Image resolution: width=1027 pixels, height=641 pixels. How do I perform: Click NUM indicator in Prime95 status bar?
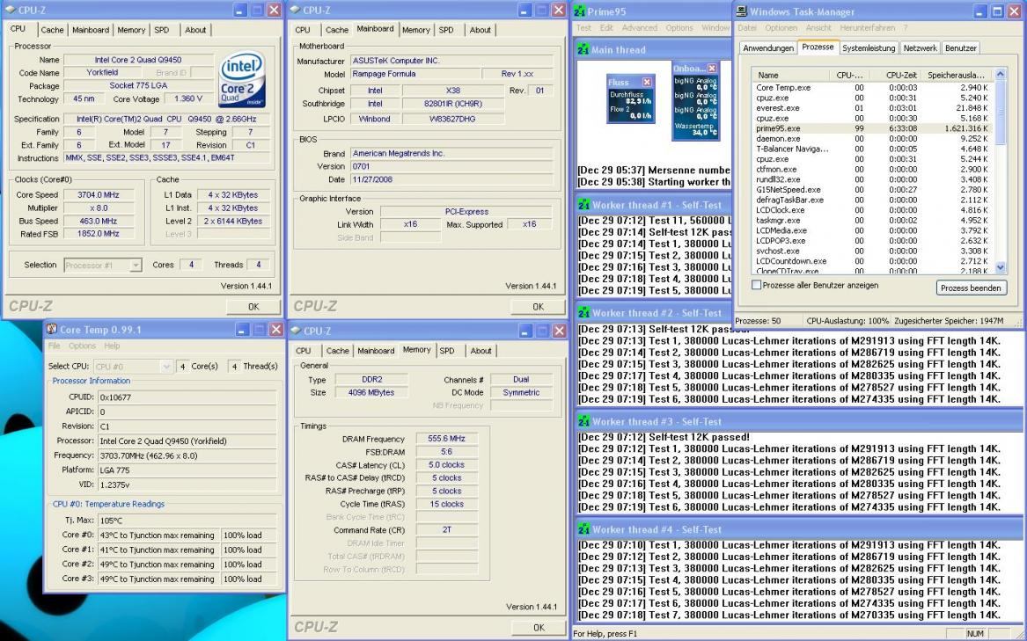(x=975, y=634)
